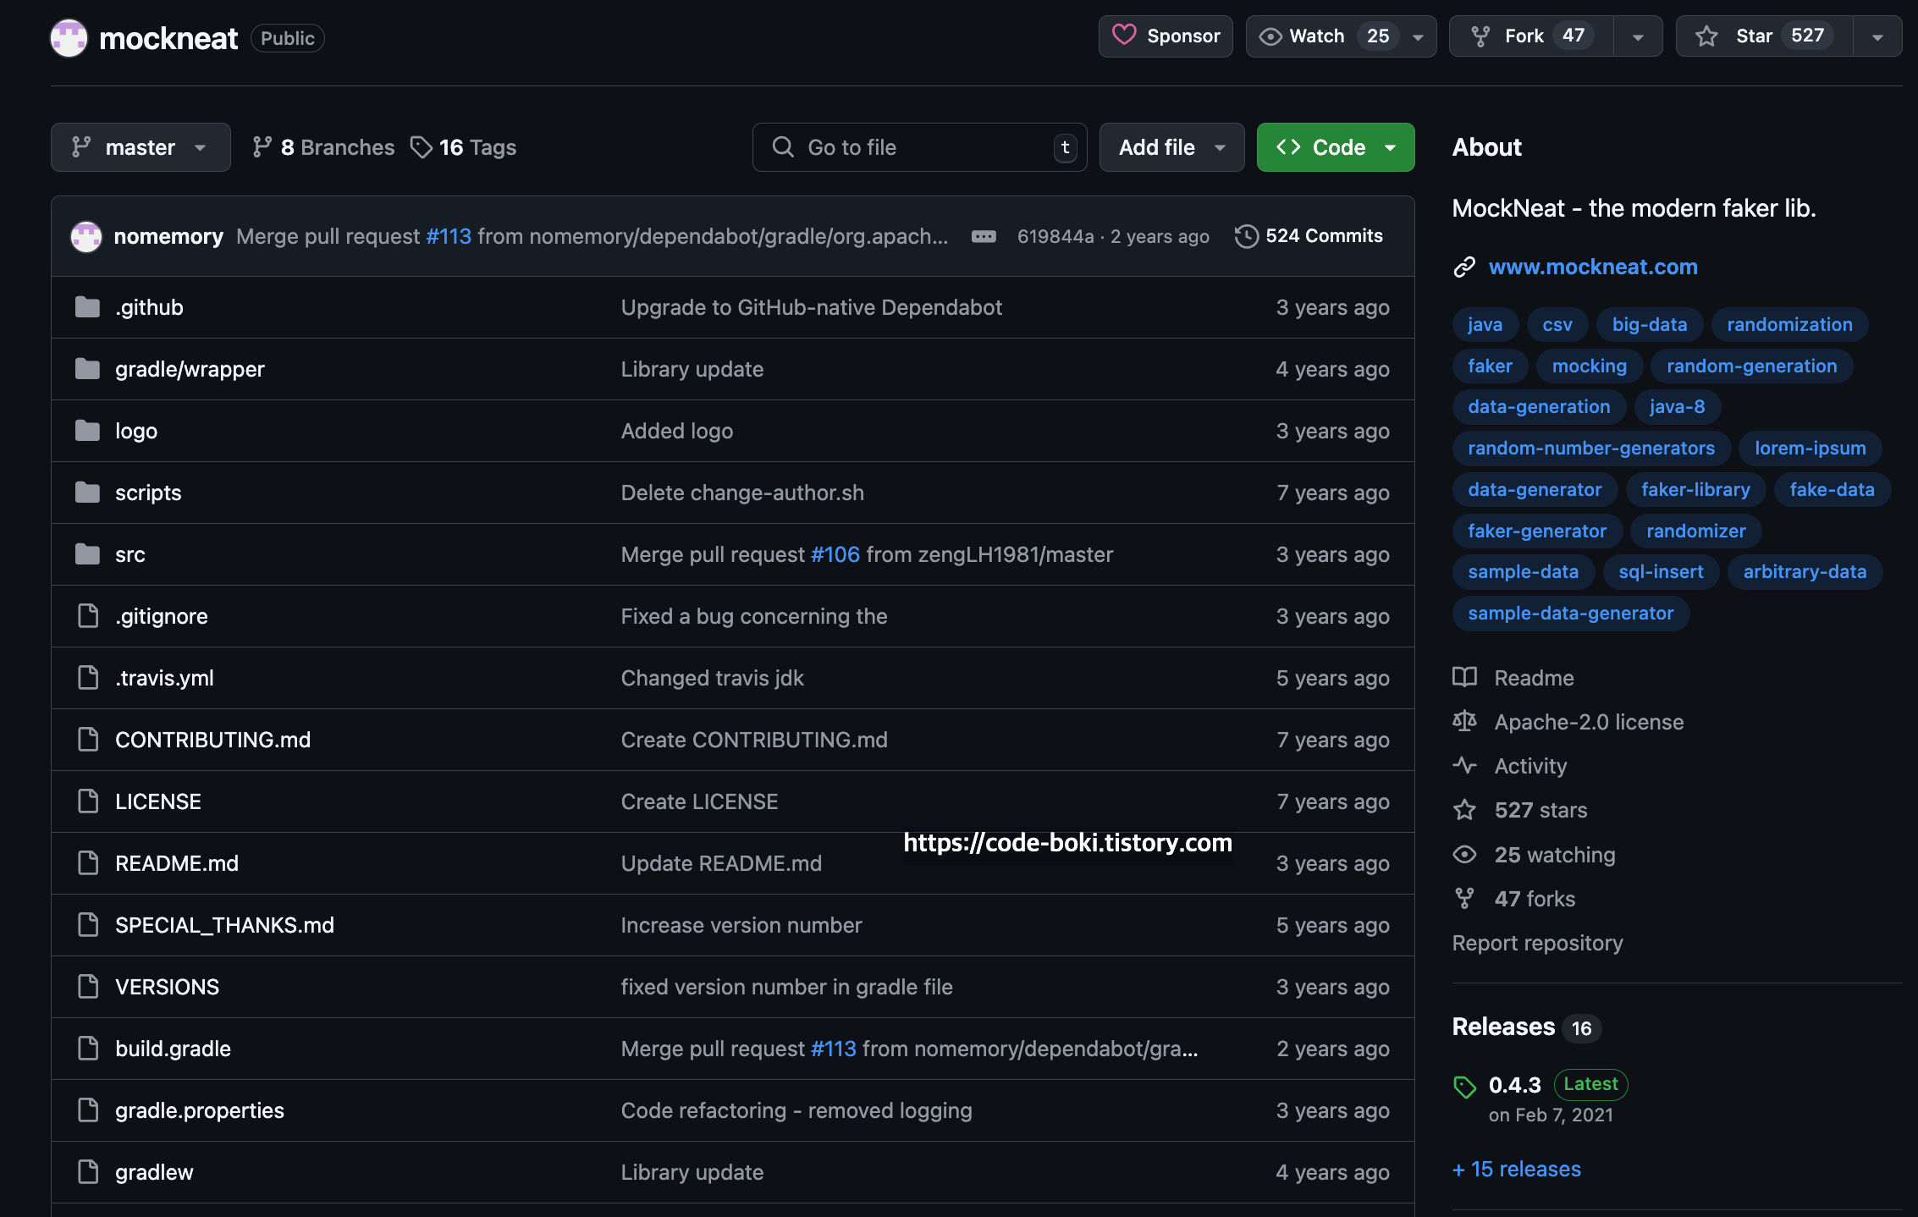
Task: Visit www.mockneat.com link
Action: (x=1592, y=267)
